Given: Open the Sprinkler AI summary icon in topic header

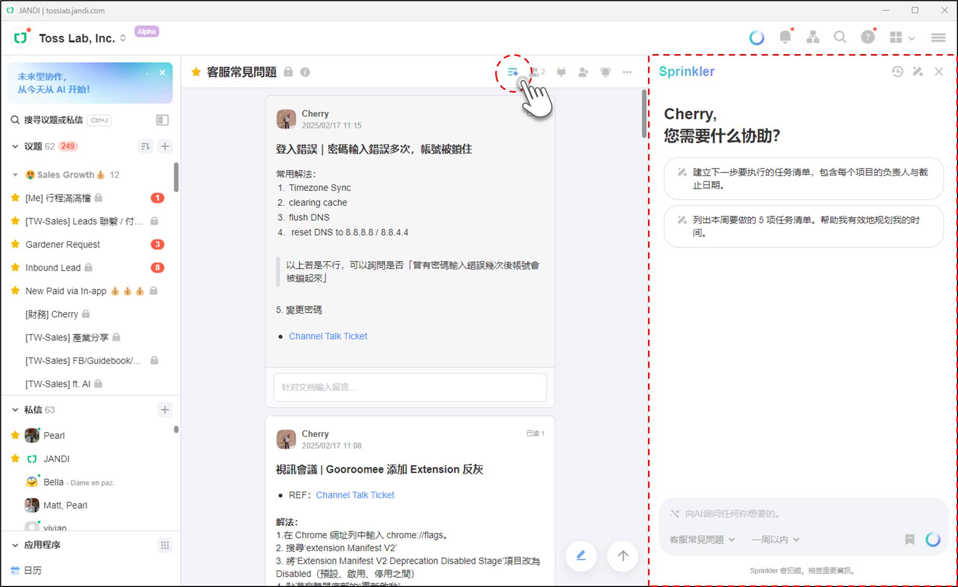Looking at the screenshot, I should pyautogui.click(x=513, y=72).
